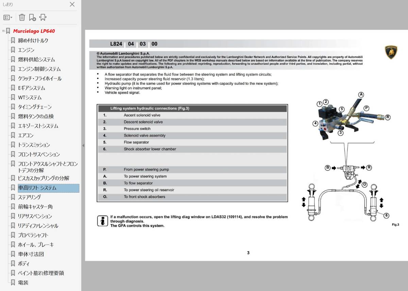This screenshot has height=291, width=408.
Task: Open the エンジン bookmark
Action: click(x=26, y=50)
